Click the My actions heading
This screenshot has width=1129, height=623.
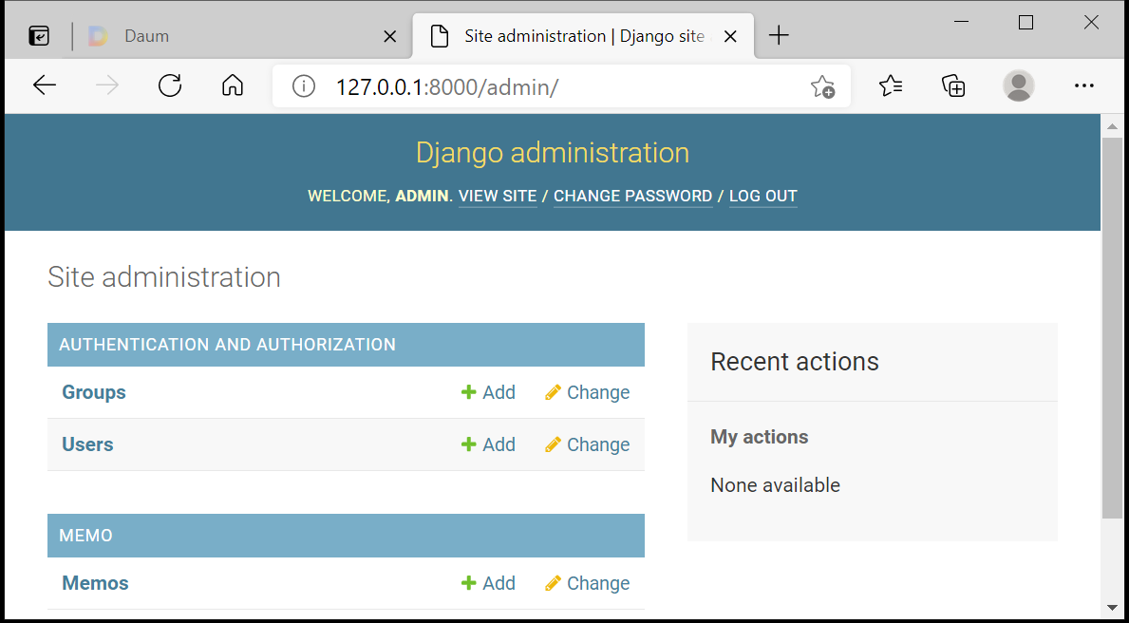(x=760, y=437)
